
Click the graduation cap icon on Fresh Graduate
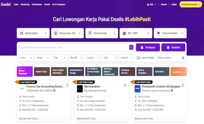coord(159,33)
